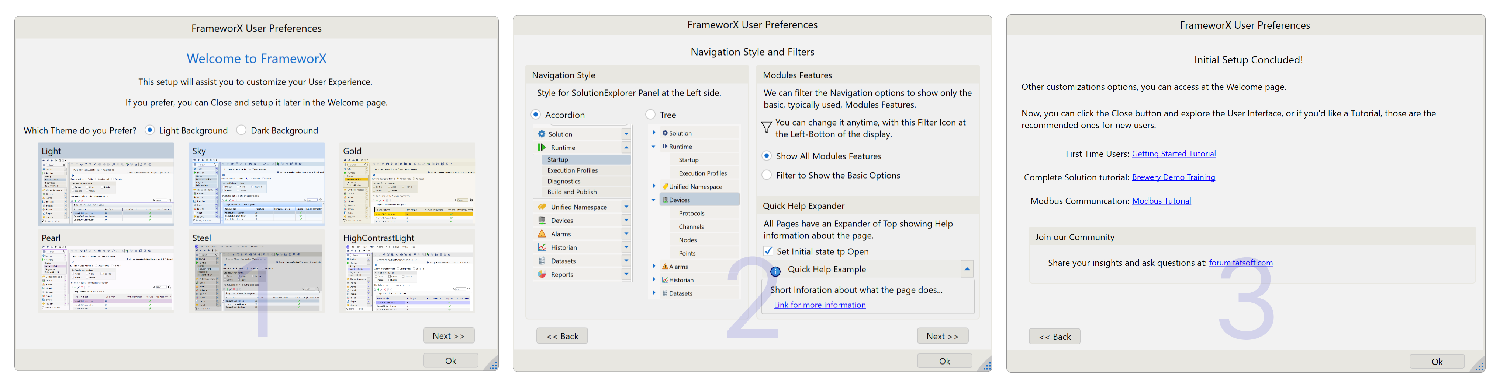Select Build and Publish in Accordion list
This screenshot has width=1500, height=387.
coord(572,192)
